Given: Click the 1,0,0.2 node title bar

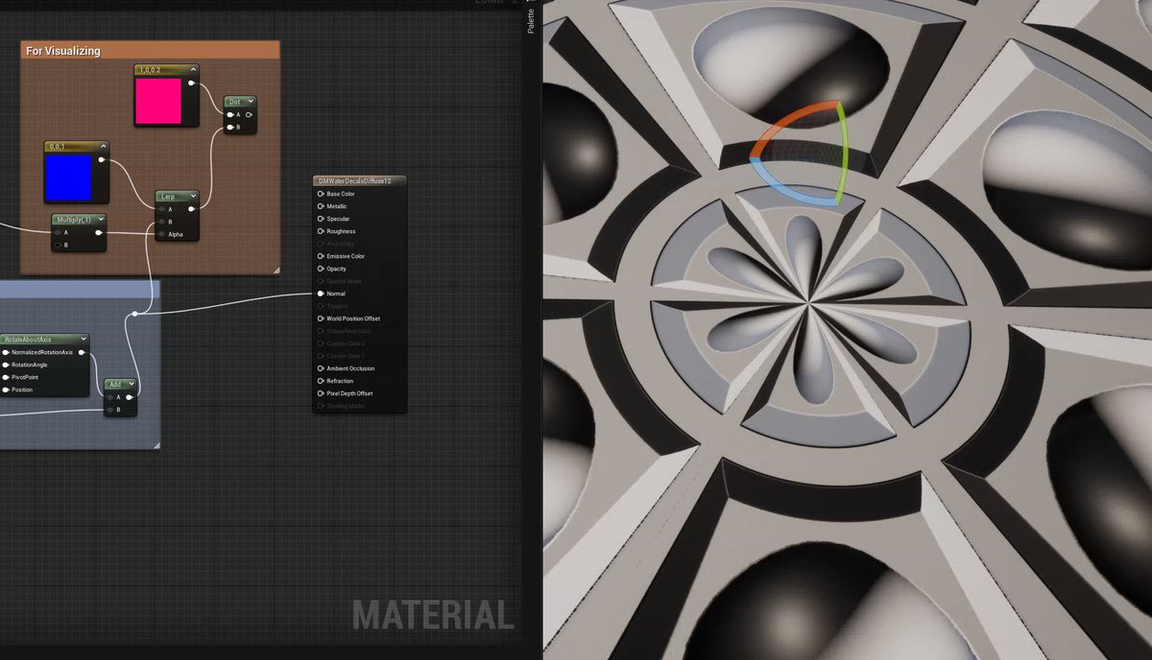Looking at the screenshot, I should click(166, 70).
